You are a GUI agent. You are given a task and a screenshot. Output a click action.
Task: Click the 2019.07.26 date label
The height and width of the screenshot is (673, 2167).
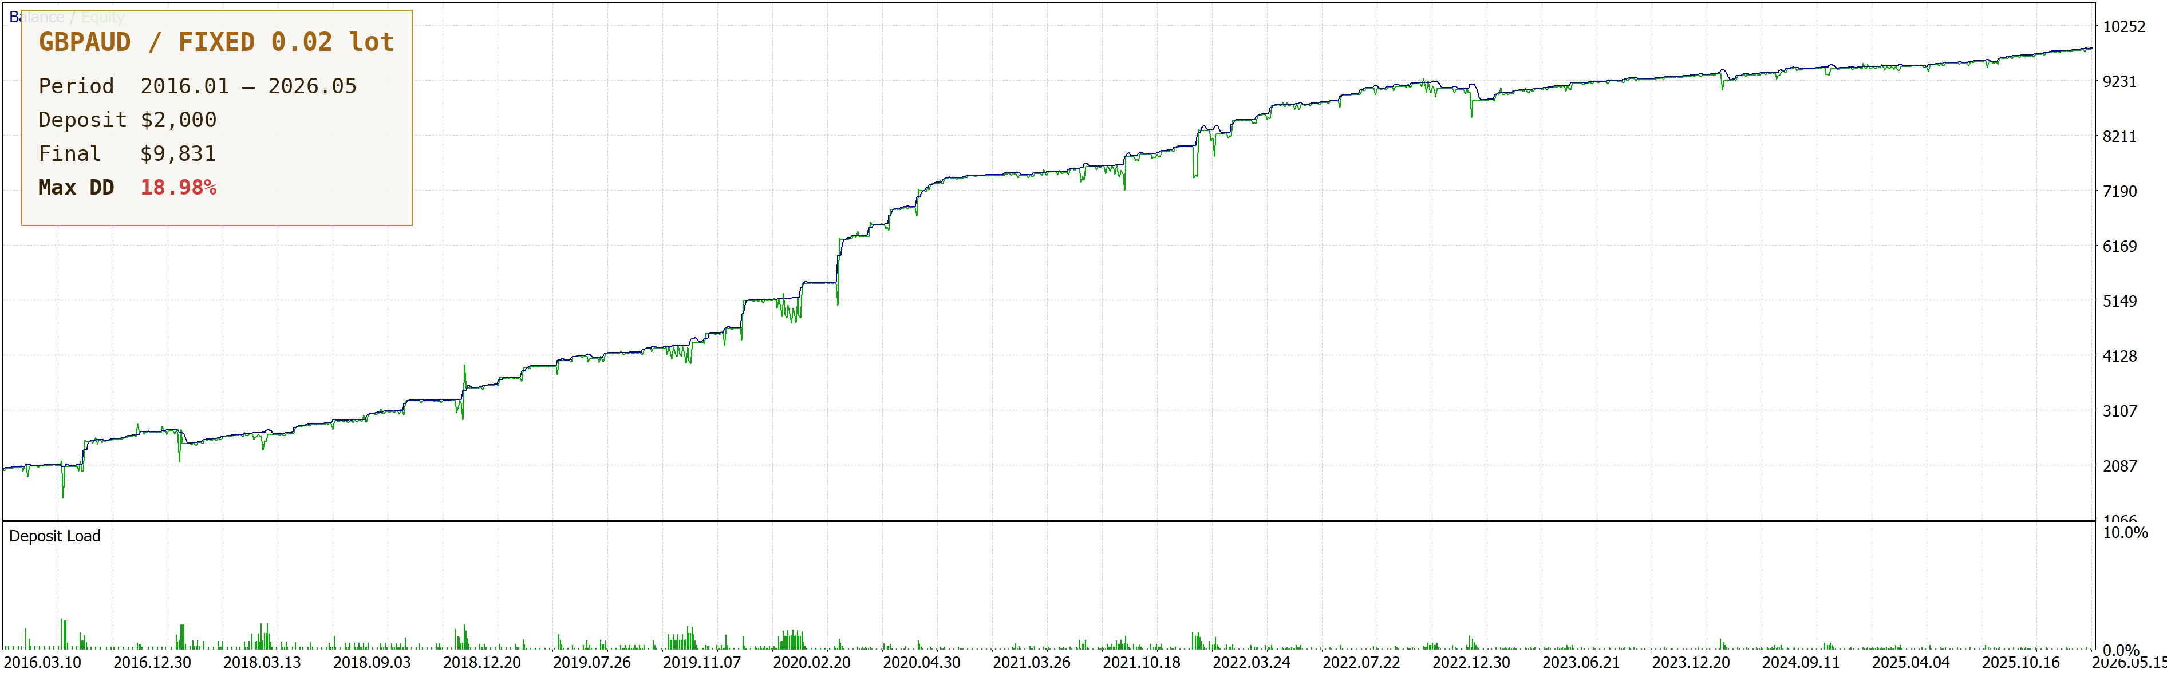(x=591, y=662)
